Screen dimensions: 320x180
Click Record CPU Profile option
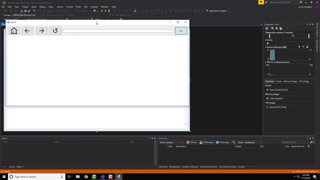click(278, 107)
